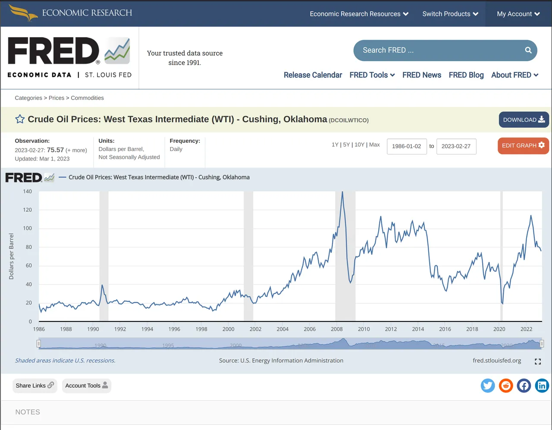
Task: Click the FRED Economic Data logo
Action: click(x=69, y=57)
